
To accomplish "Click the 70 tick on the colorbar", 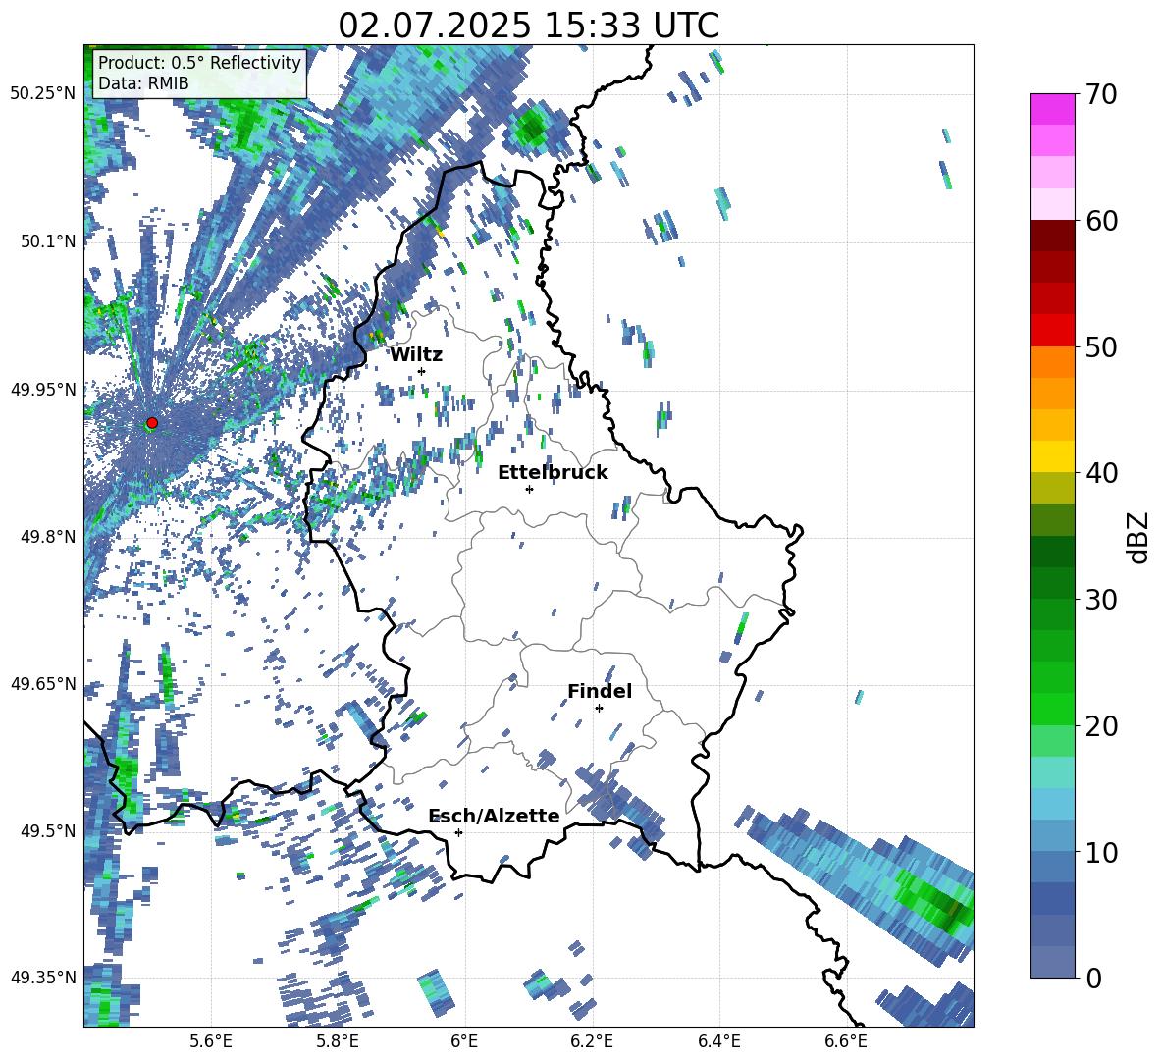I will 1101,94.
